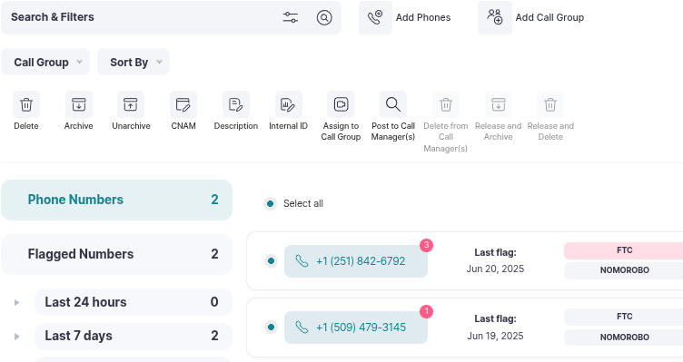Open the filter sliders icon in search bar

click(x=290, y=17)
